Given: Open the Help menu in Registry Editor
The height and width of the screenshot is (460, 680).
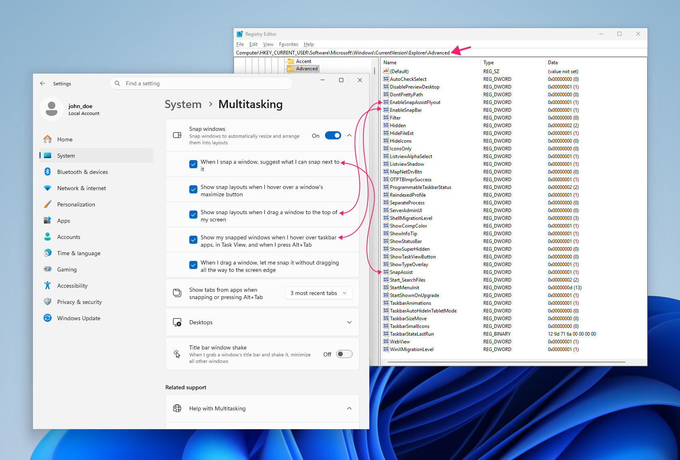Looking at the screenshot, I should (309, 44).
